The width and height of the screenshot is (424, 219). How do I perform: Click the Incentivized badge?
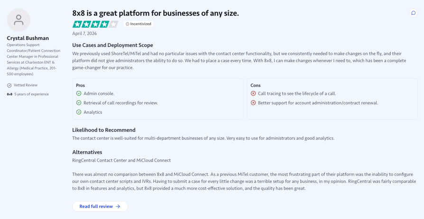click(138, 24)
